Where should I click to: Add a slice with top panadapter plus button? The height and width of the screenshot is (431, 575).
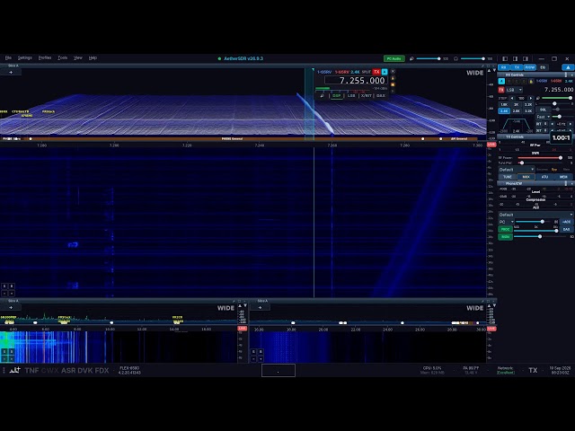[11, 72]
